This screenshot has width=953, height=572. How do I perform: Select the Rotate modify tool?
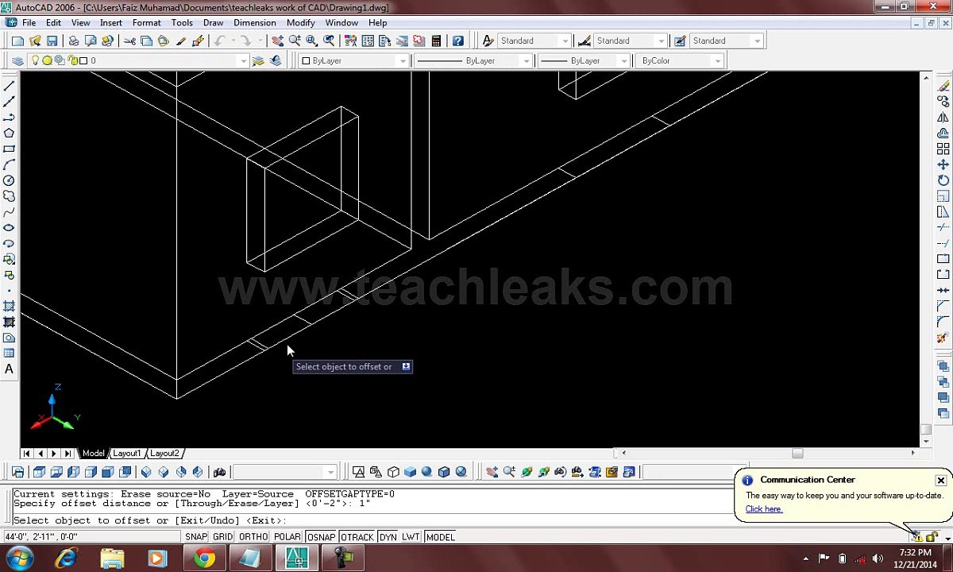click(x=943, y=180)
